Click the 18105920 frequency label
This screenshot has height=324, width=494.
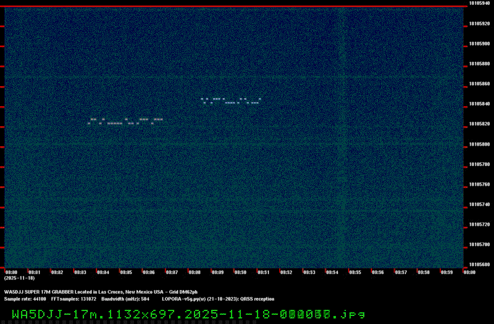pos(479,23)
